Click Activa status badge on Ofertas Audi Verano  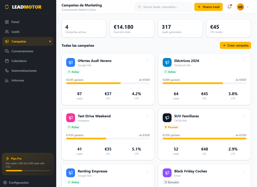tap(74, 72)
